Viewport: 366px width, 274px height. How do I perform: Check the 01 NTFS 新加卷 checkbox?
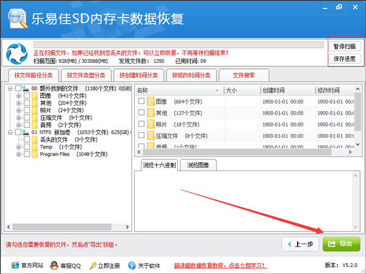(18, 132)
